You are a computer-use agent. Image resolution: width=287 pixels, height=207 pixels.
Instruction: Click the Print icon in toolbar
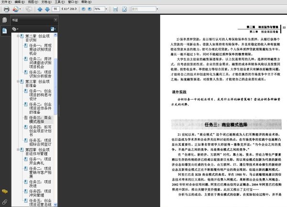[6, 9]
